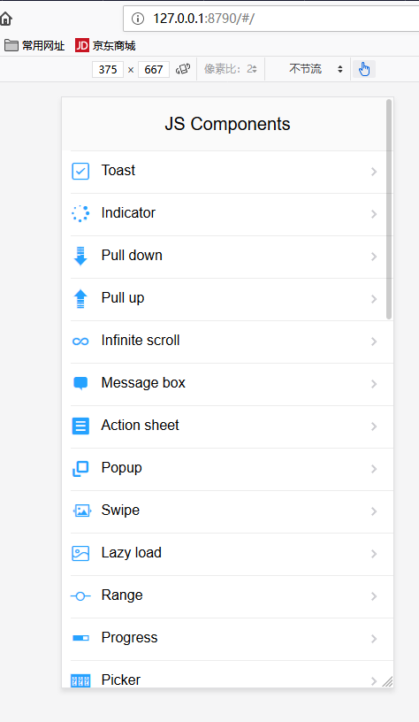The width and height of the screenshot is (419, 722).
Task: Toggle touch simulation hand icon
Action: 364,69
